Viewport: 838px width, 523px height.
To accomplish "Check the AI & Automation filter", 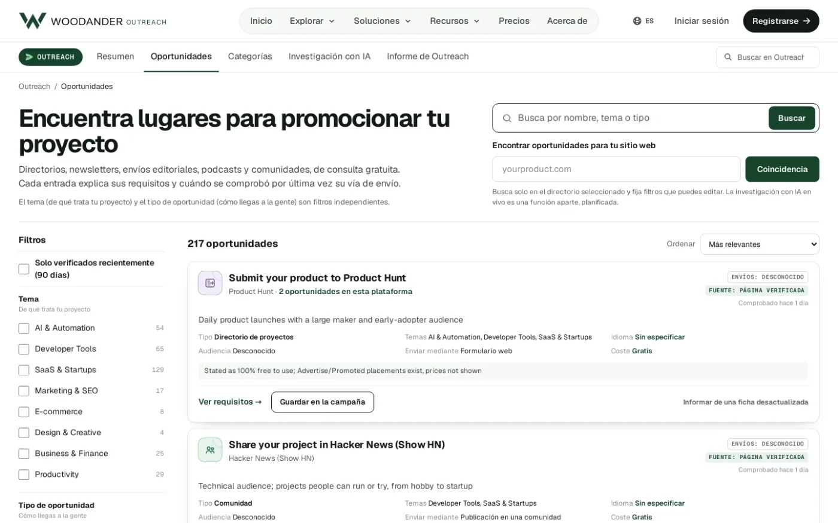I will pyautogui.click(x=24, y=328).
